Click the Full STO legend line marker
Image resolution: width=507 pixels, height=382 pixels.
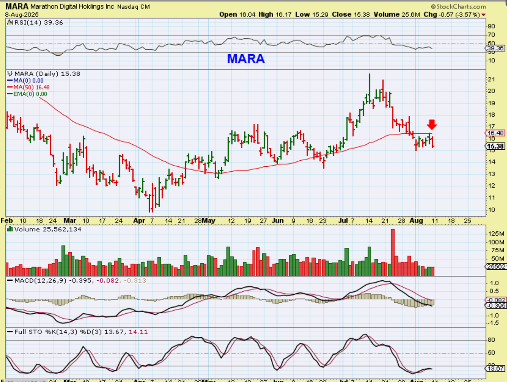10,332
